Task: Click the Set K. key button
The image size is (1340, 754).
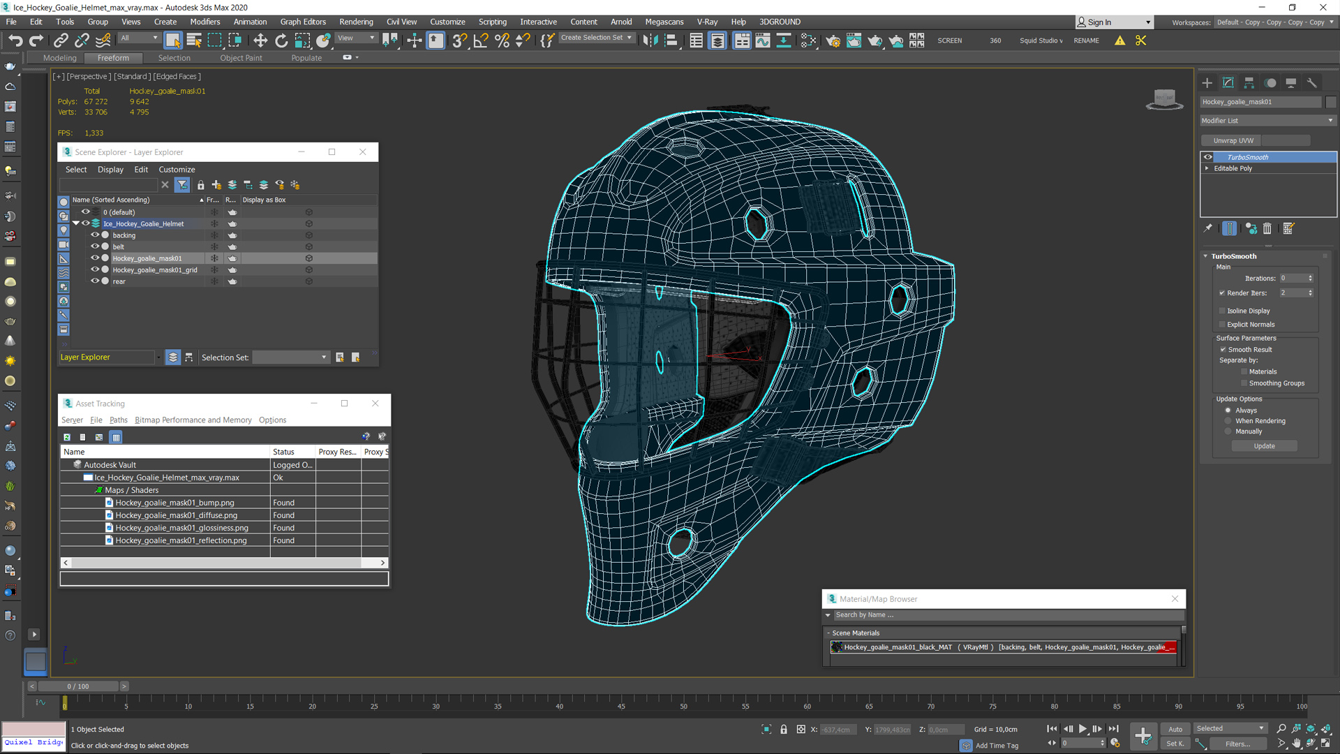Action: pyautogui.click(x=1175, y=744)
